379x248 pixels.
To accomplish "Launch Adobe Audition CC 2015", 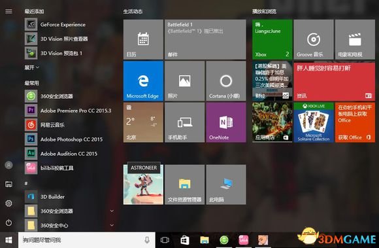I will point(61,153).
